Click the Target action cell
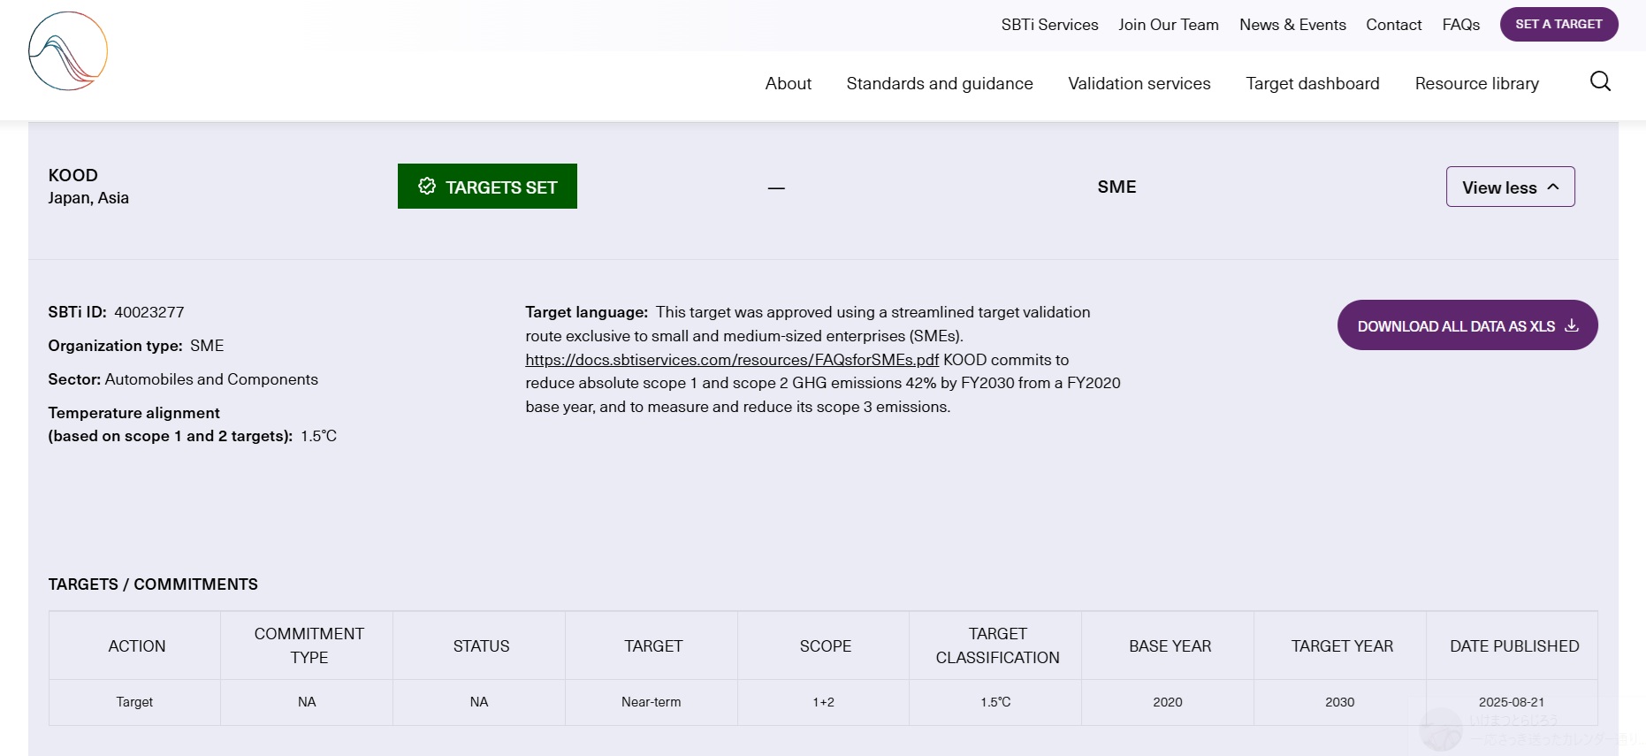Screen dimensions: 1646x756 [x=134, y=702]
